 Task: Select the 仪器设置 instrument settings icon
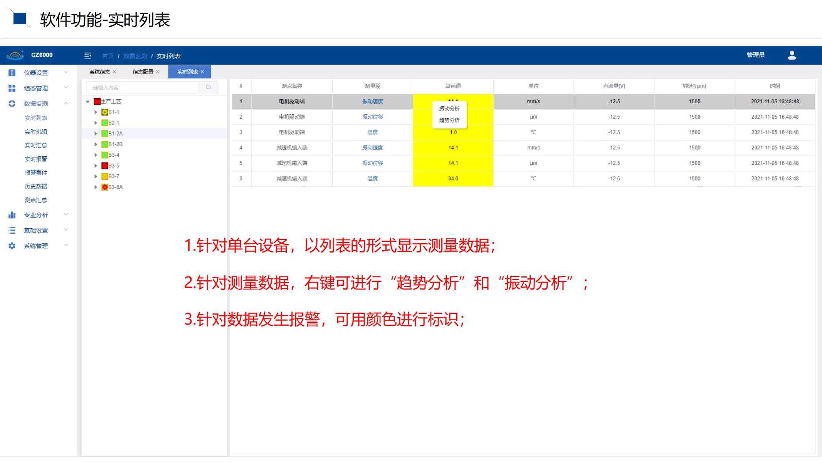tap(12, 72)
